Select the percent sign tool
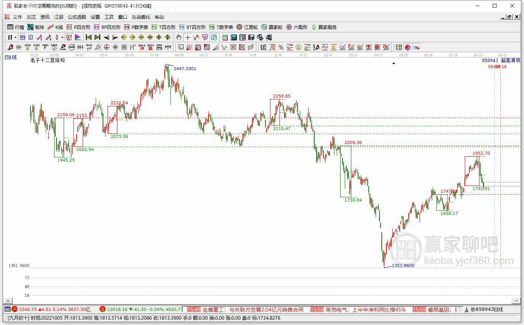524x325 pixels. [281, 47]
